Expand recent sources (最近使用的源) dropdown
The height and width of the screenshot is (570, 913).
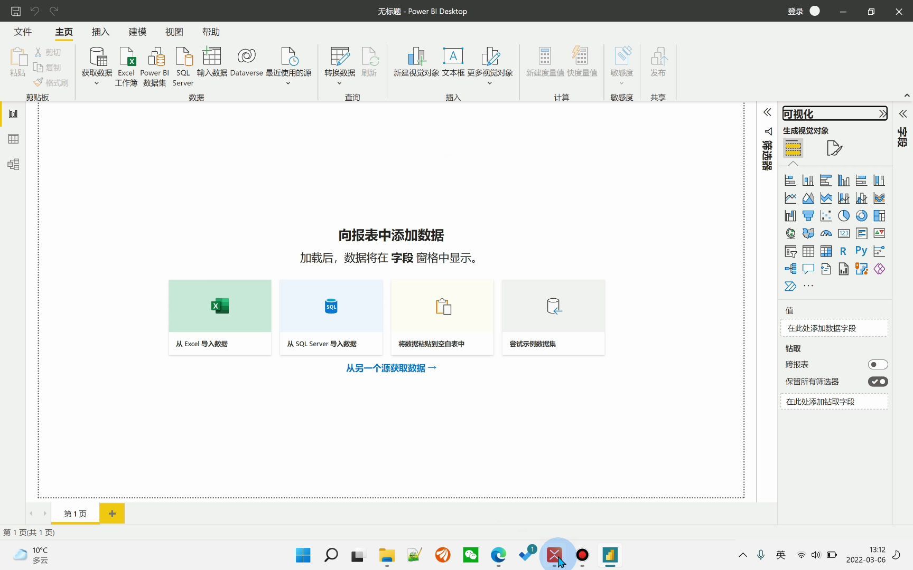click(x=288, y=83)
